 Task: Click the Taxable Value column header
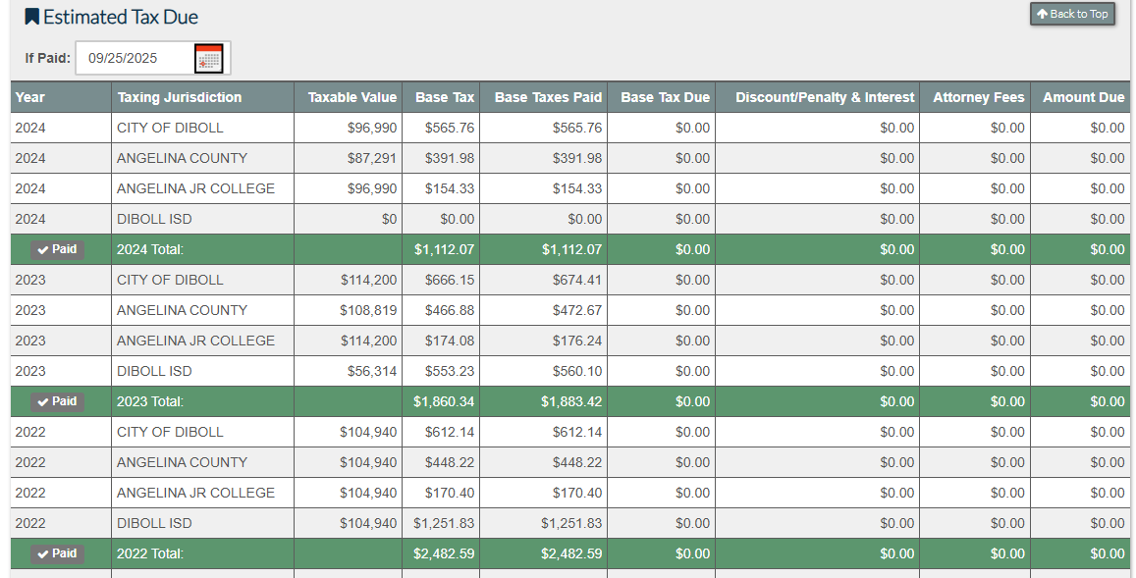352,97
